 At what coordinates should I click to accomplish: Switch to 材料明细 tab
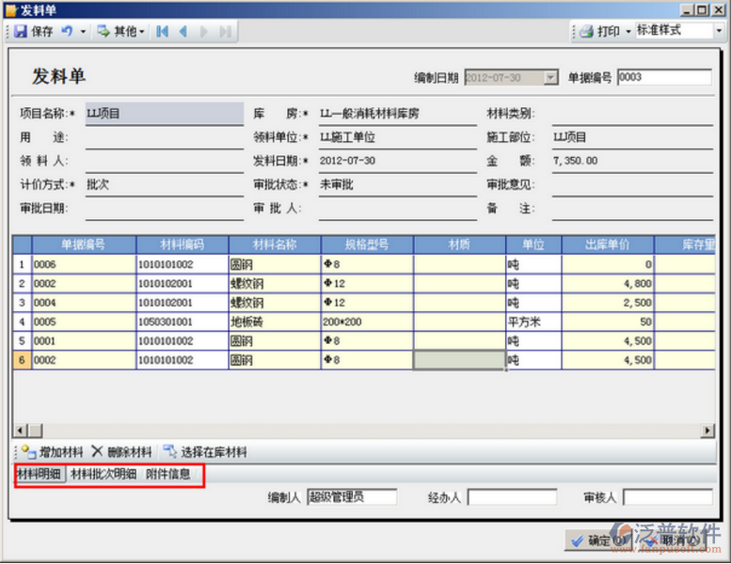pos(40,474)
